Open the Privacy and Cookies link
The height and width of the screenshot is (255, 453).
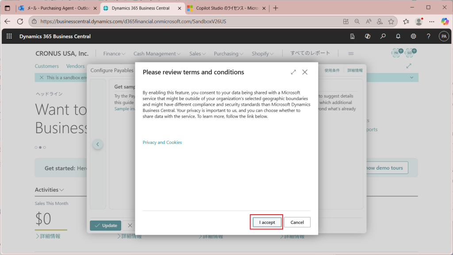pos(162,142)
